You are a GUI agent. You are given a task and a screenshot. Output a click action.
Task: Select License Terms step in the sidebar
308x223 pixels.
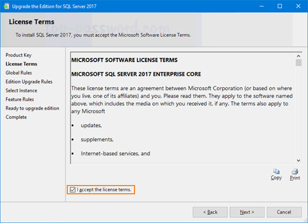(21, 64)
